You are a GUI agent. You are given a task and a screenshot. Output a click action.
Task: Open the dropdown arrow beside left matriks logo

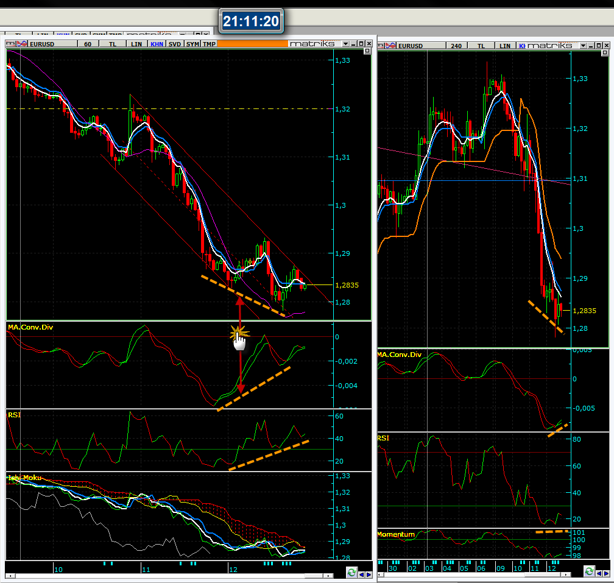tap(345, 44)
